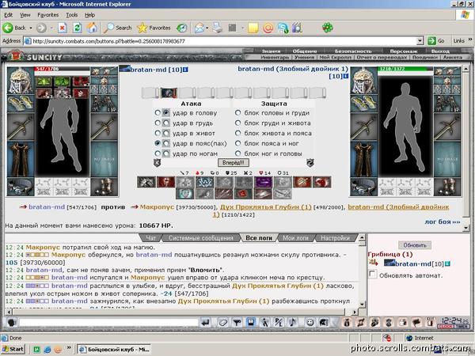Image resolution: width=475 pixels, height=356 pixels.
Task: Click the Дух Проклятья Глубин (1) link
Action: coord(266,206)
